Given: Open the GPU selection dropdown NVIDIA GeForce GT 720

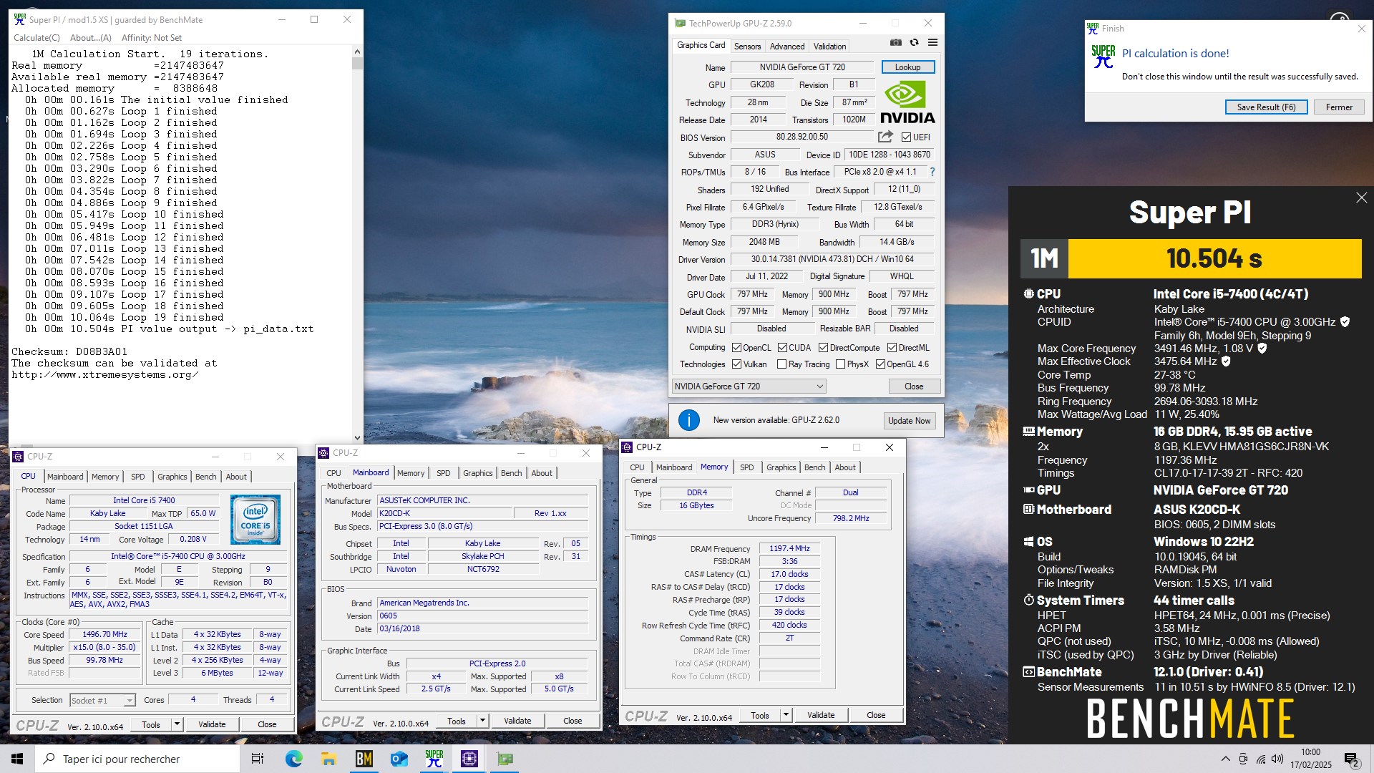Looking at the screenshot, I should pyautogui.click(x=749, y=386).
